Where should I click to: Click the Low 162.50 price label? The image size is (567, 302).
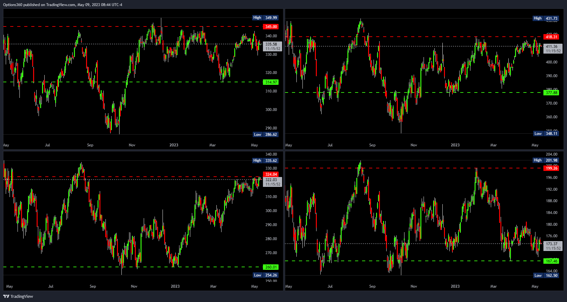pyautogui.click(x=546, y=276)
